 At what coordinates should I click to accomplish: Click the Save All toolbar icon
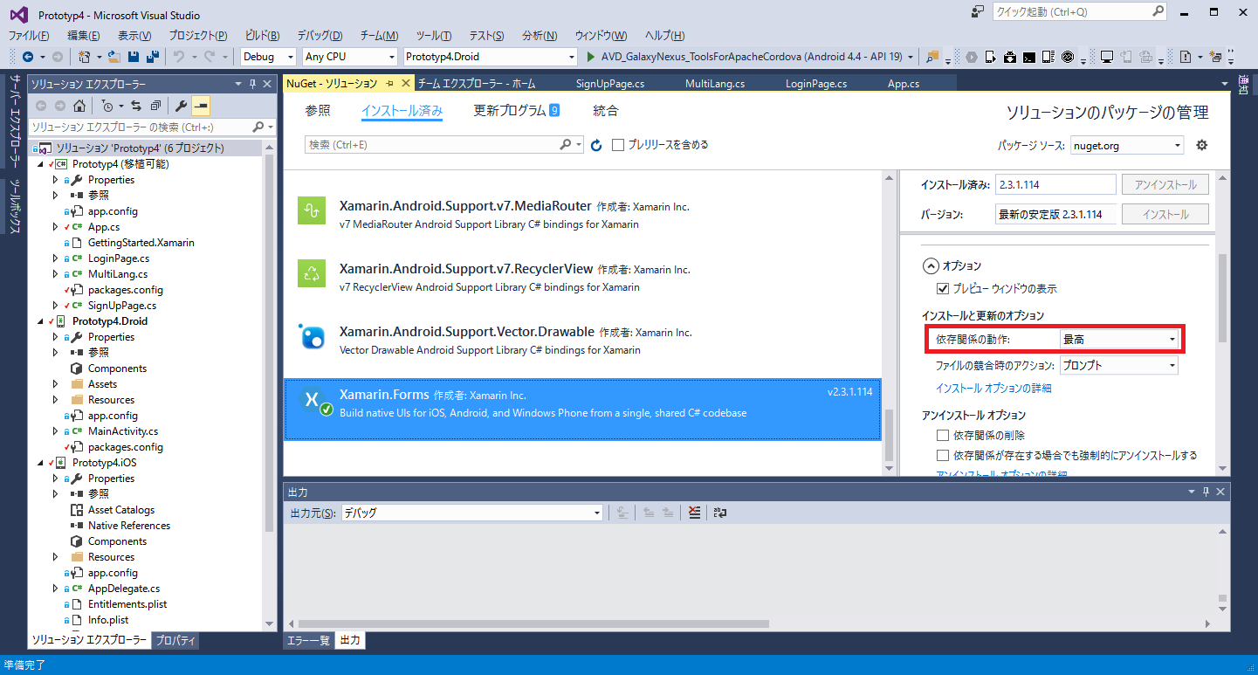(153, 57)
